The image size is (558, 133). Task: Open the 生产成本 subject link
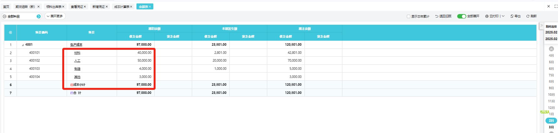[76, 45]
